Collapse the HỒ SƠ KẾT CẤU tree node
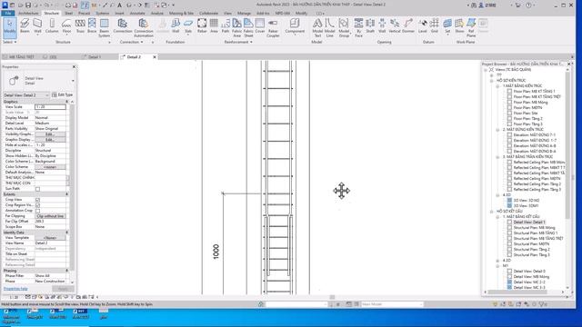Screen dimensions: 582x327 (491, 212)
